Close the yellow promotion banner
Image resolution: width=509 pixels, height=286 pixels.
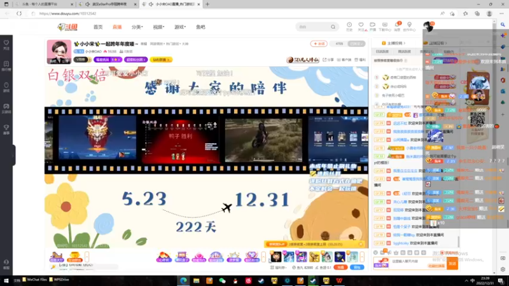(361, 244)
